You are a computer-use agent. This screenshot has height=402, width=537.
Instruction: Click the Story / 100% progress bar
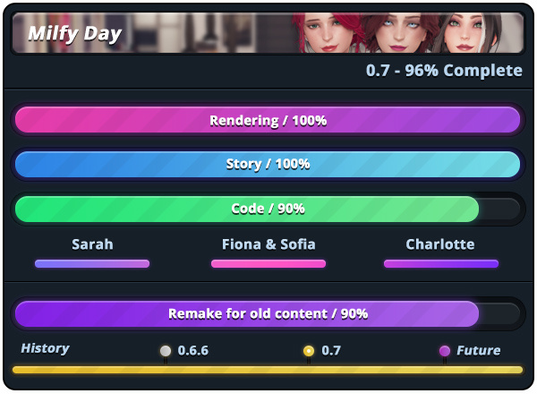click(x=268, y=164)
